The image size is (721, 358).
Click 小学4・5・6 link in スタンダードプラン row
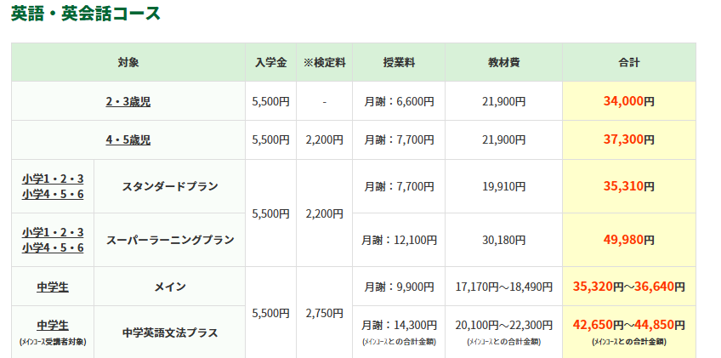(x=53, y=193)
